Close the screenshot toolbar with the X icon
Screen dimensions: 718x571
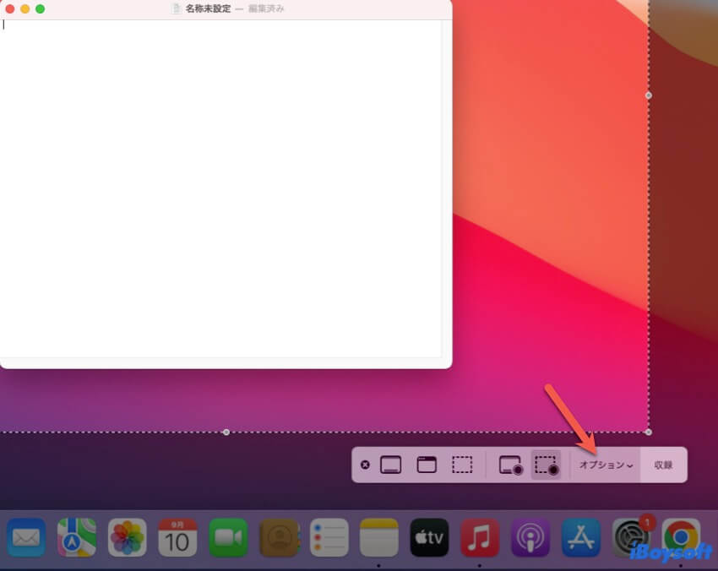365,465
